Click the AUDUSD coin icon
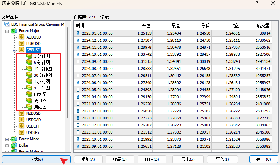The image size is (280, 165). (22, 37)
